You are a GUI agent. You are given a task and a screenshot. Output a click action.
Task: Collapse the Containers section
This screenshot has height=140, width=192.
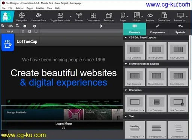pos(126,90)
